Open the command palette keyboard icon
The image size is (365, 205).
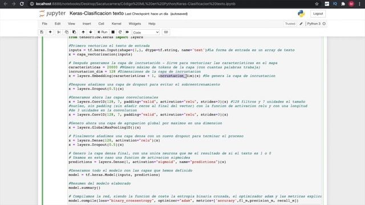click(166, 32)
